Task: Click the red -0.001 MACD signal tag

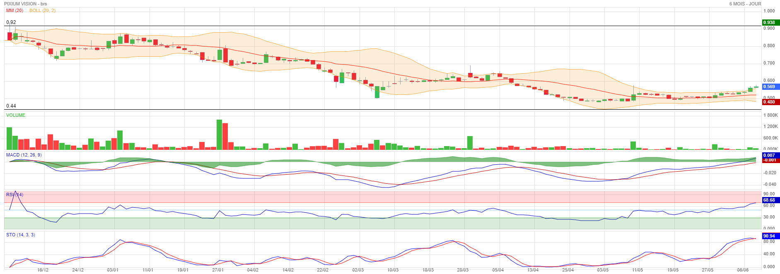Action: click(771, 160)
